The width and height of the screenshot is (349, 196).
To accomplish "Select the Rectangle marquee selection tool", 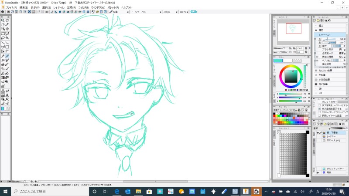I will tap(3, 34).
